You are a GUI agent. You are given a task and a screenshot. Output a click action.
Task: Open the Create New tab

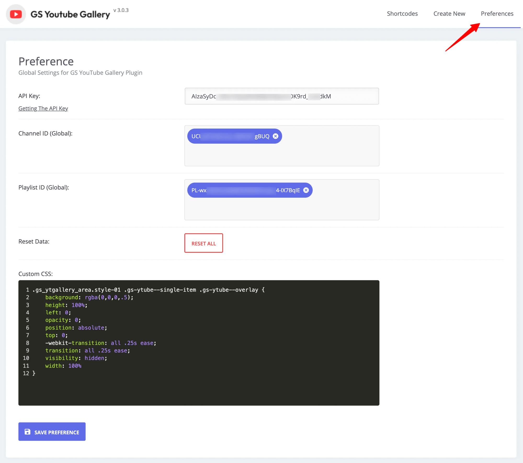click(x=449, y=14)
